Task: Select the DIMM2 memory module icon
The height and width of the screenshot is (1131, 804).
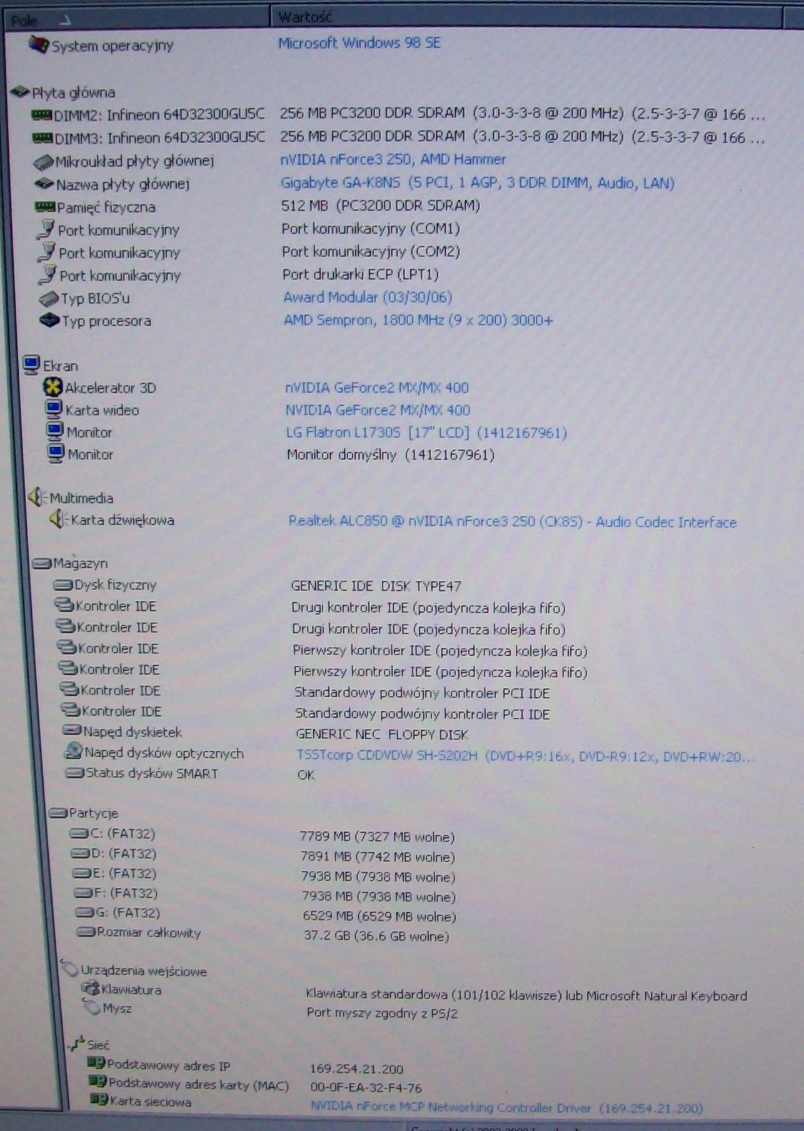Action: pos(42,114)
